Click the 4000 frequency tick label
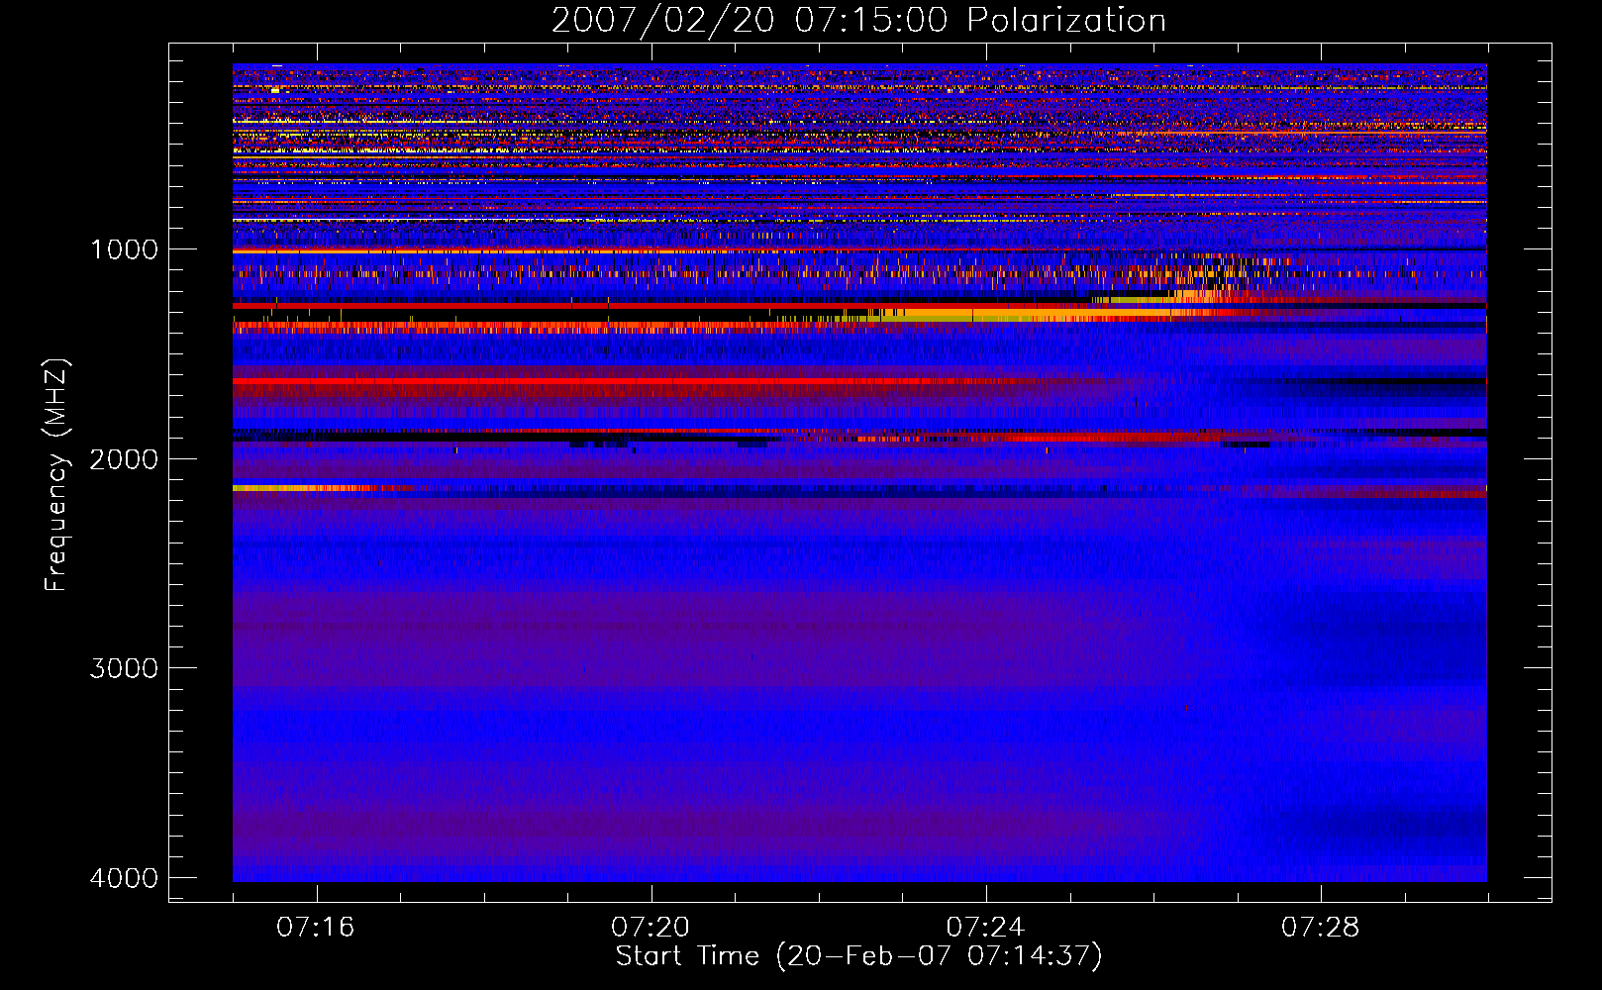This screenshot has height=990, width=1602. click(124, 878)
